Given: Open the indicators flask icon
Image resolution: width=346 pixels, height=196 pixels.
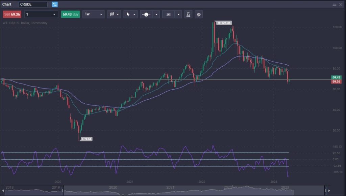Looking at the screenshot, I should click(x=188, y=14).
